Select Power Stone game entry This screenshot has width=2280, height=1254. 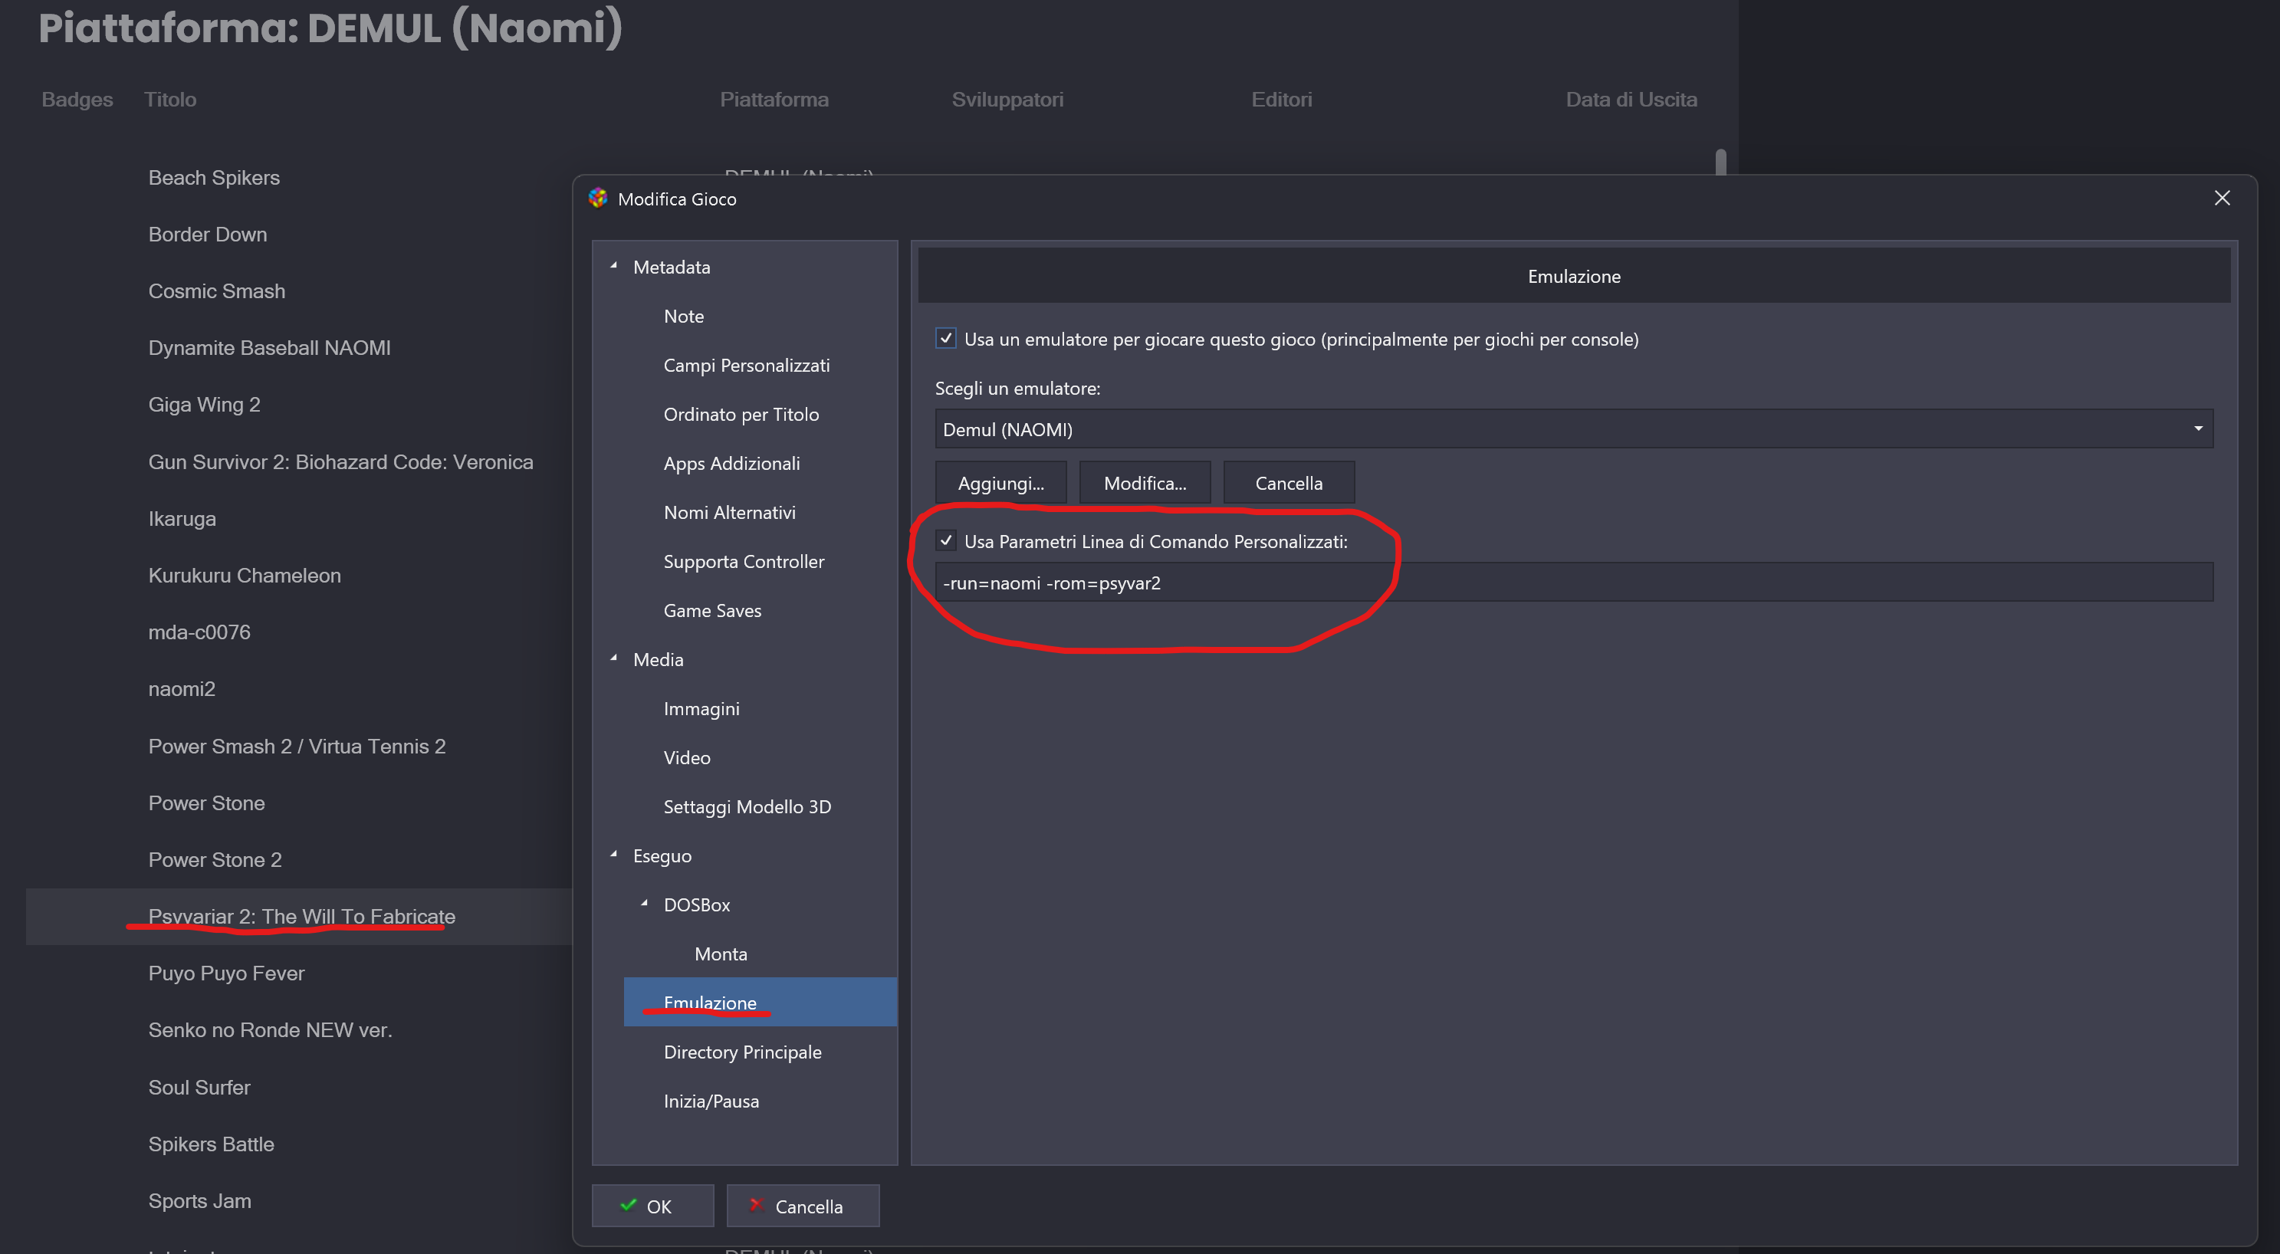point(206,803)
